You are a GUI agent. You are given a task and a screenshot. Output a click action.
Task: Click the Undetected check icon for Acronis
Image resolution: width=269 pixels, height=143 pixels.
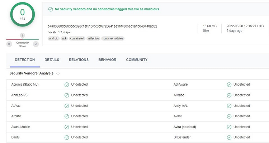pos(67,85)
